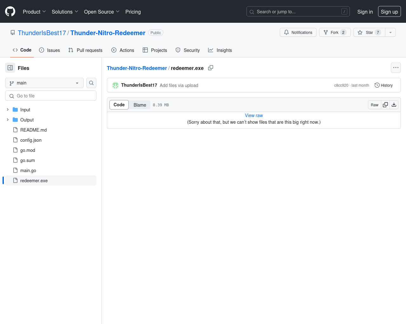Open go.sum in the file tree
Viewport: 406px width, 324px height.
[28, 160]
